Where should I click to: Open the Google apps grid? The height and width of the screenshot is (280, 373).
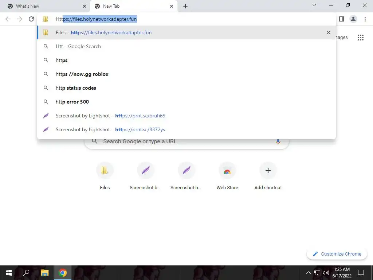361,38
